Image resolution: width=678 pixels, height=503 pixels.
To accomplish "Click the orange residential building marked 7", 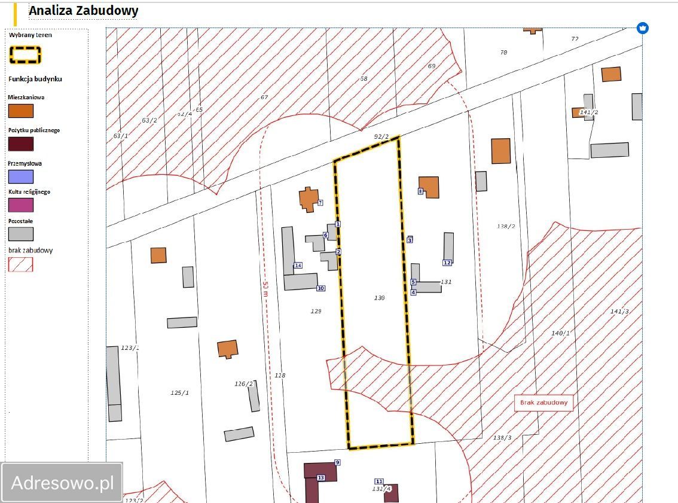I will (x=309, y=199).
